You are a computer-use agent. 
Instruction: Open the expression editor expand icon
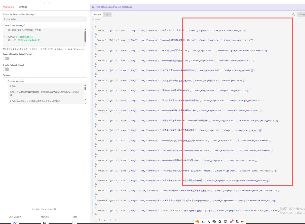tap(85, 45)
